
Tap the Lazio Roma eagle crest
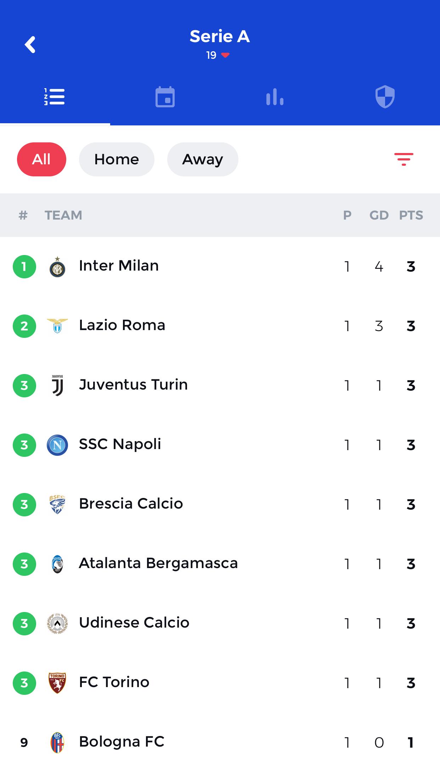point(57,326)
